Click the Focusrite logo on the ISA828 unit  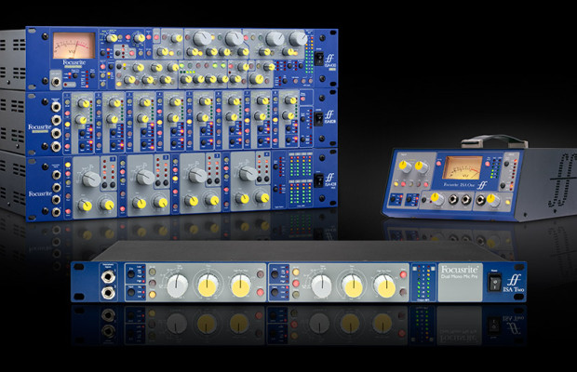pyautogui.click(x=40, y=126)
